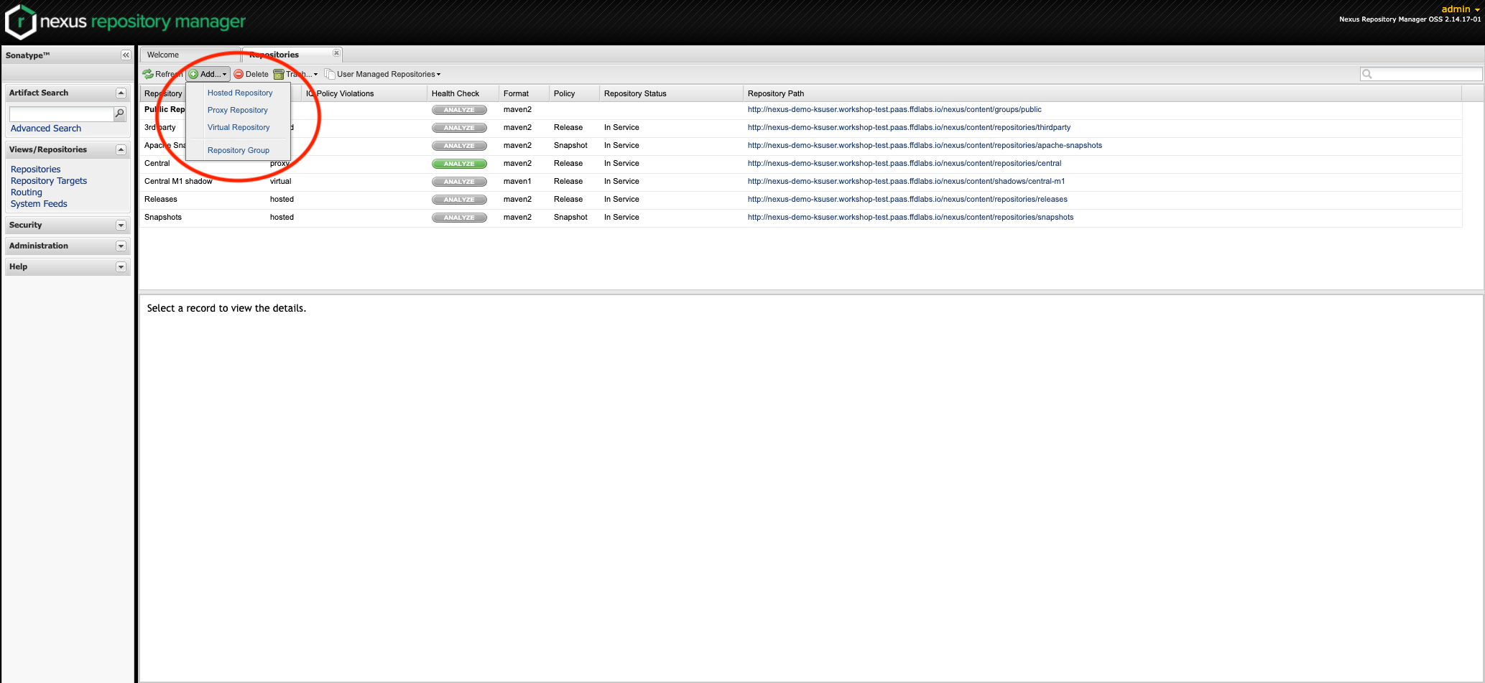The image size is (1485, 683).
Task: Click the green ANALYZE button for Central
Action: pyautogui.click(x=459, y=164)
